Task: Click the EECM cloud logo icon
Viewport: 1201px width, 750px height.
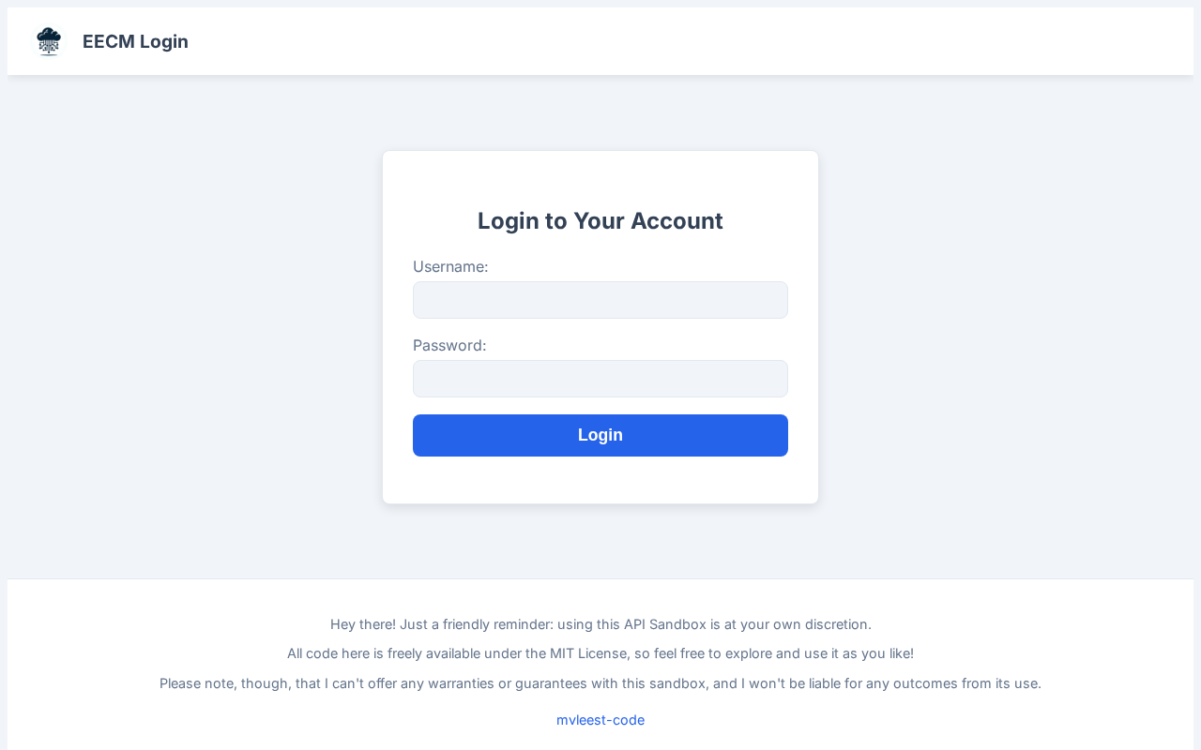Action: pos(49,41)
